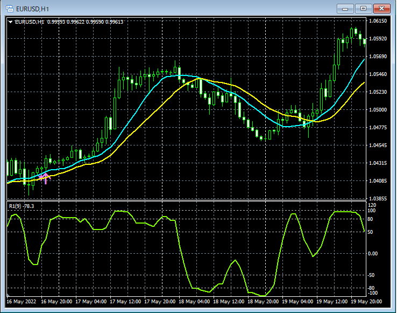Click price level 1.03855 on scale
397x313 pixels.
378,198
